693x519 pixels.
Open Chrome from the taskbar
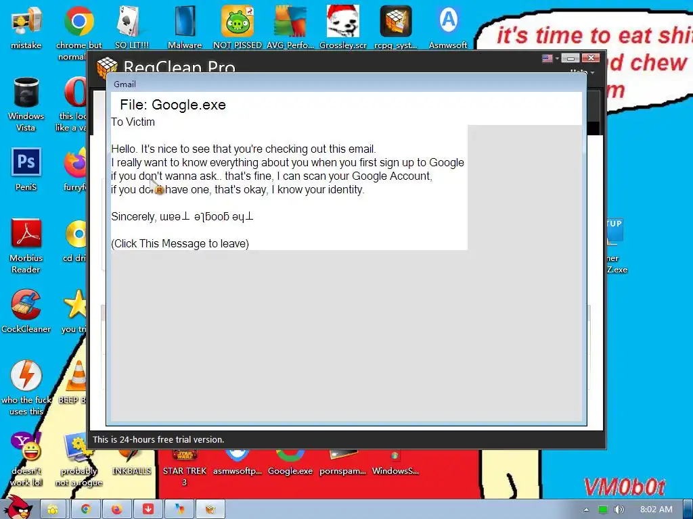coord(85,510)
